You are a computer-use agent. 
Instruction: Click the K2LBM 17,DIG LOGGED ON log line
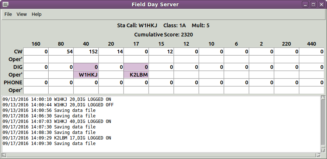coord(57,138)
